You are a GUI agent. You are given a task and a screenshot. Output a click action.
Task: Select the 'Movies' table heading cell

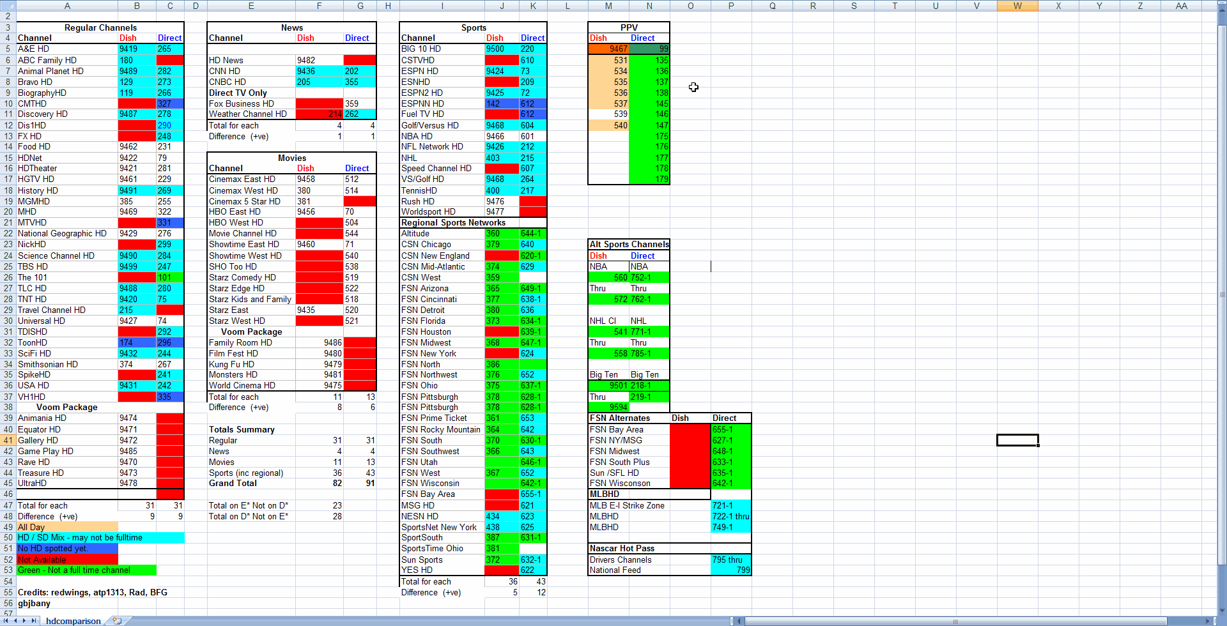pyautogui.click(x=291, y=158)
